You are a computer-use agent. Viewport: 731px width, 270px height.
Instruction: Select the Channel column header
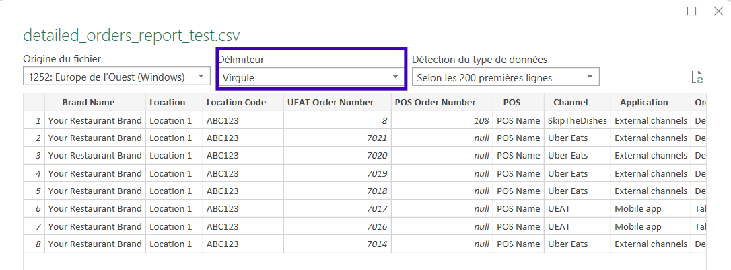tap(577, 102)
